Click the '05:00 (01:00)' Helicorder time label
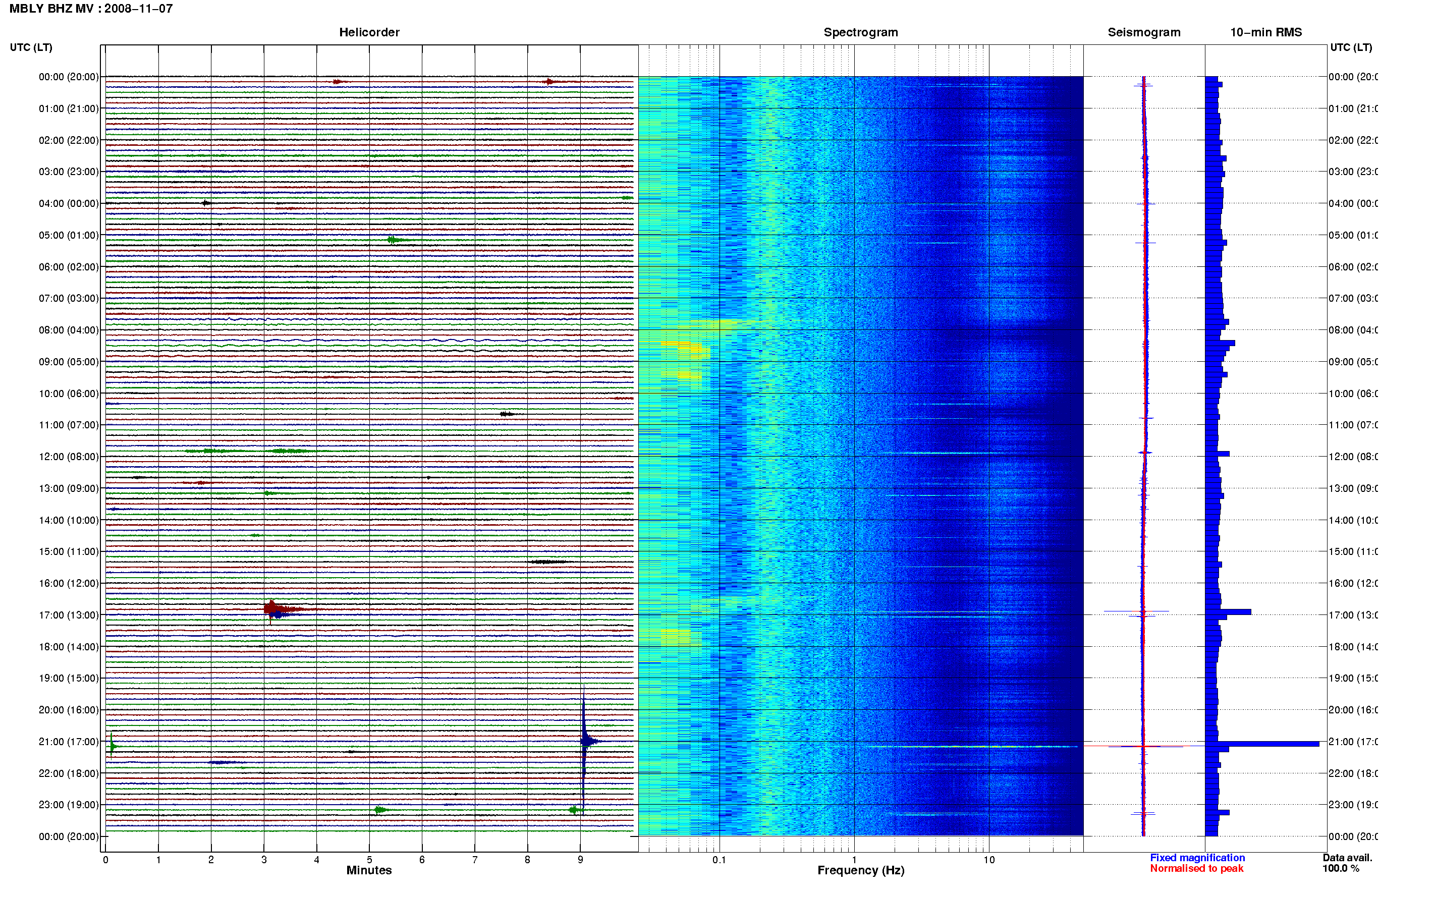Screen dimensions: 1435x897 pos(69,236)
